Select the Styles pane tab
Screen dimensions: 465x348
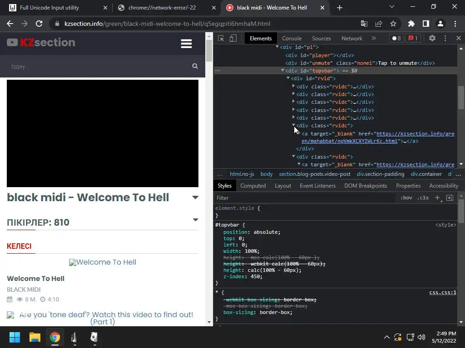[x=224, y=186]
